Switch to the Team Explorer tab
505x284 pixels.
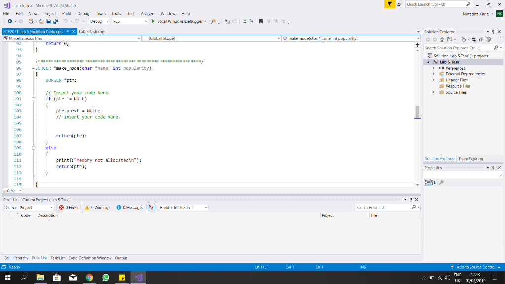(x=471, y=159)
